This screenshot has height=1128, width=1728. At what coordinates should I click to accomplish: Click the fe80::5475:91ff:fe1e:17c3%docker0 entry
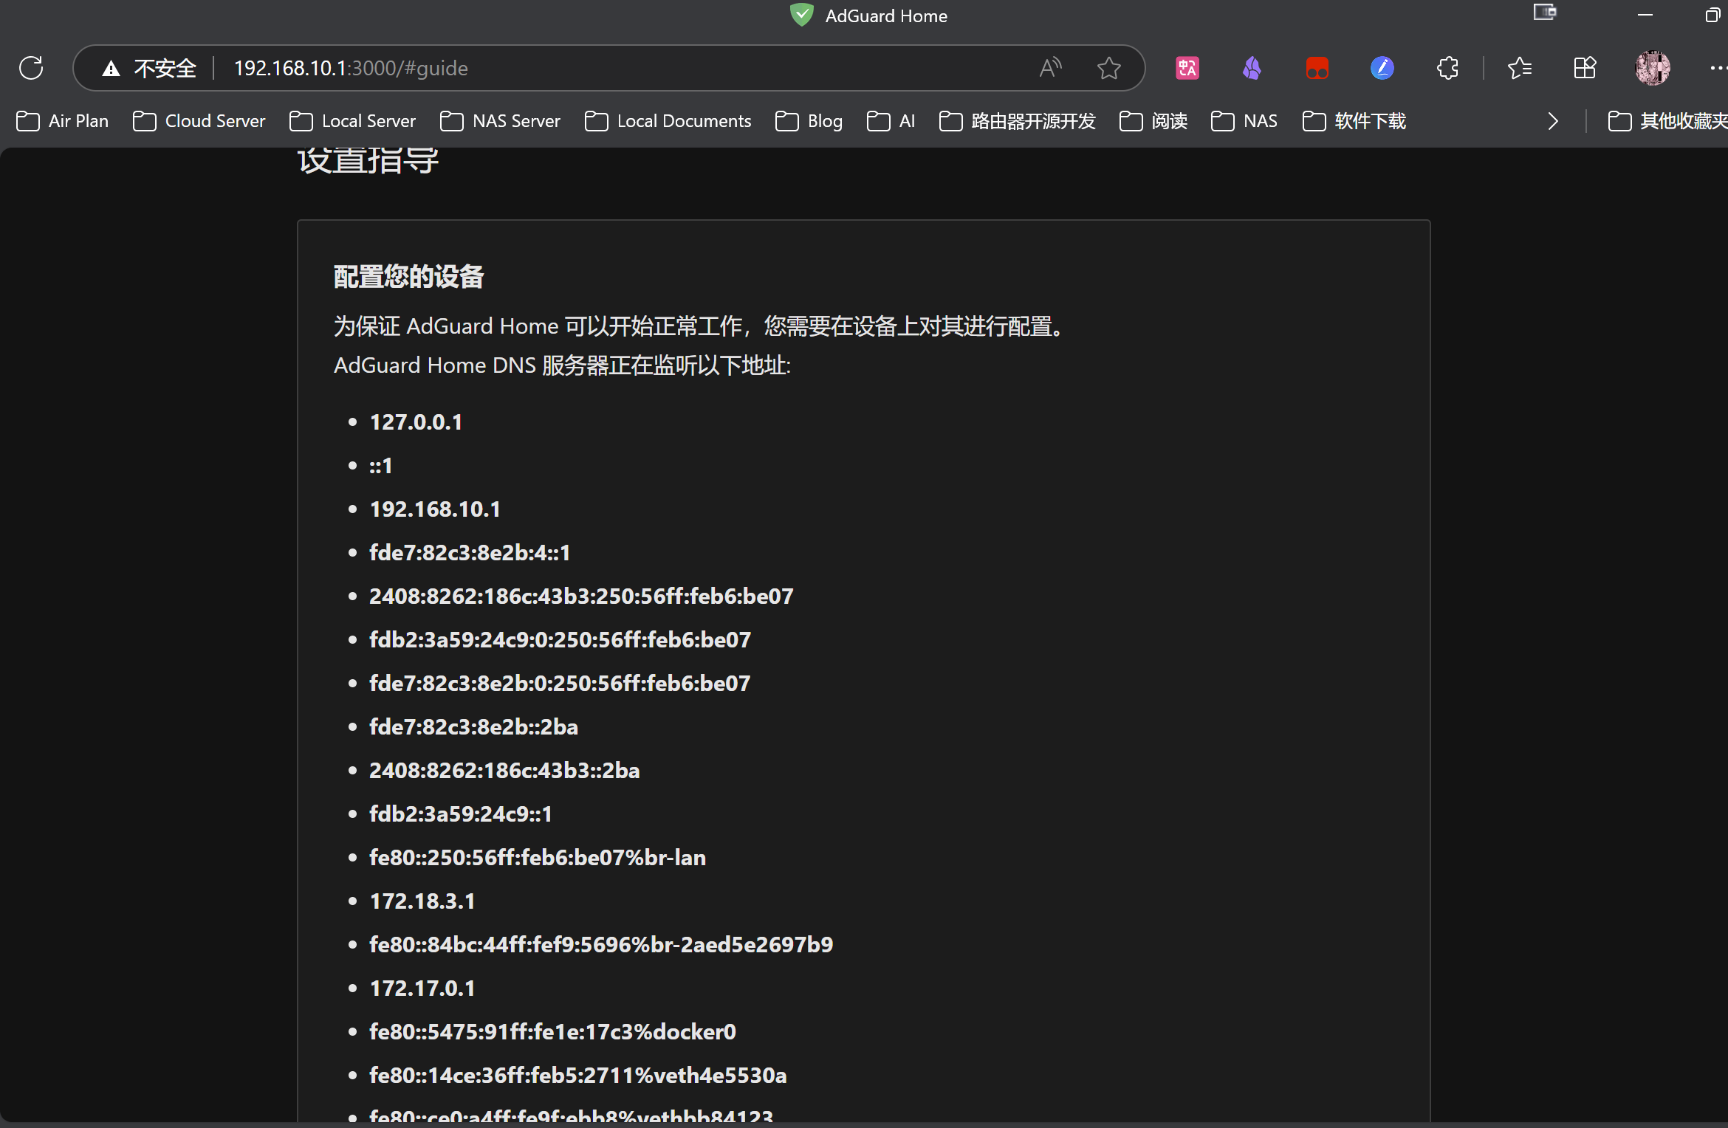tap(552, 1032)
